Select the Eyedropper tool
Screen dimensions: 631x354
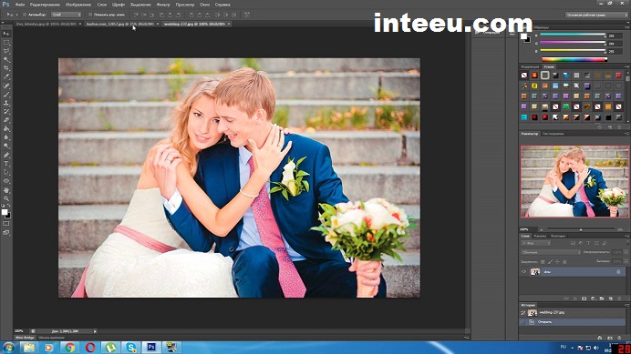coord(6,76)
